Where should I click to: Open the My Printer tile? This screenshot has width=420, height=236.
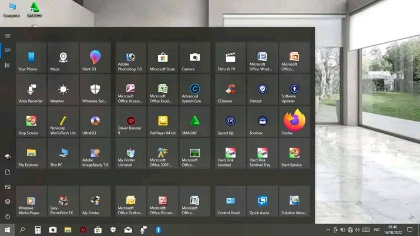tap(95, 201)
